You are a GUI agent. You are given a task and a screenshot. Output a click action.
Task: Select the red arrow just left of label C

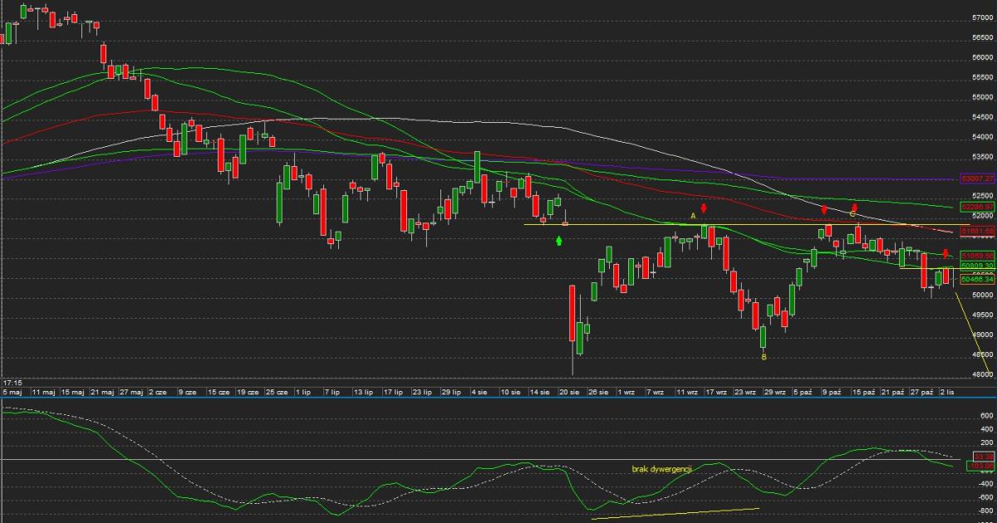[824, 210]
